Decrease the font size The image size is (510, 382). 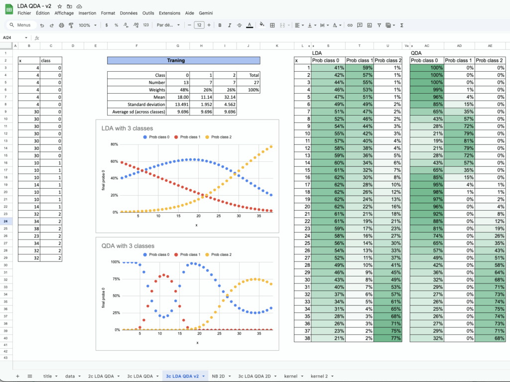[x=189, y=25]
